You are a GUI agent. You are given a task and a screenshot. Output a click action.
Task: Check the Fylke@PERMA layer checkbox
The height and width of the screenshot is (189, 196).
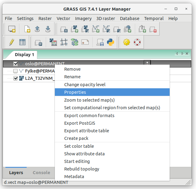[15, 71]
